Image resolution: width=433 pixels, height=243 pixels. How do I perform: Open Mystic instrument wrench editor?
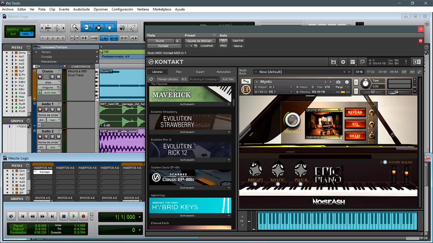[246, 81]
